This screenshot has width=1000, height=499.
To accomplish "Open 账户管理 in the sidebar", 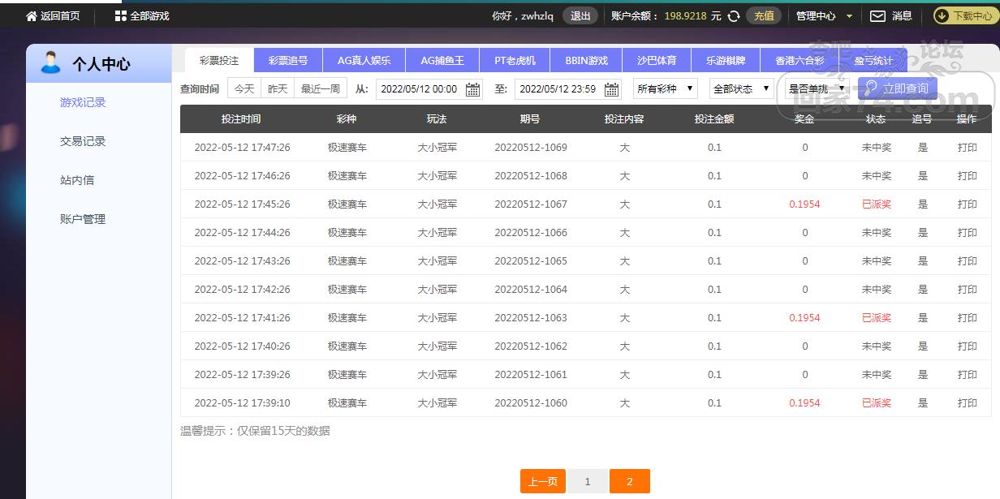I will tap(83, 219).
